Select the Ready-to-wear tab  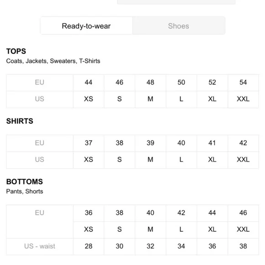click(86, 26)
